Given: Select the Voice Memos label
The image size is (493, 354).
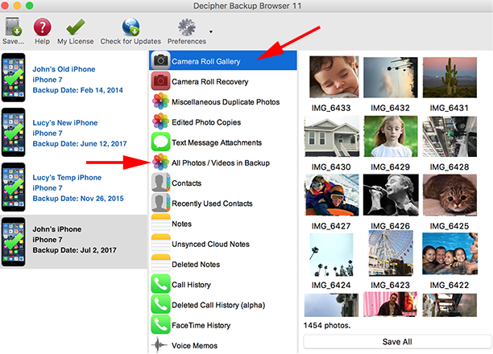Looking at the screenshot, I should [x=194, y=345].
